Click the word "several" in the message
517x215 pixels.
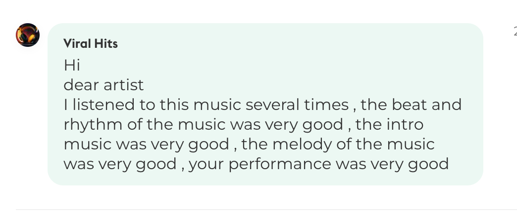coord(272,105)
